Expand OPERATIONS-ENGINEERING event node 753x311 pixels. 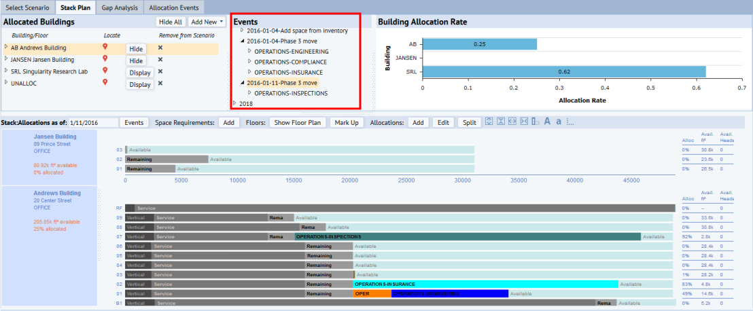(249, 51)
